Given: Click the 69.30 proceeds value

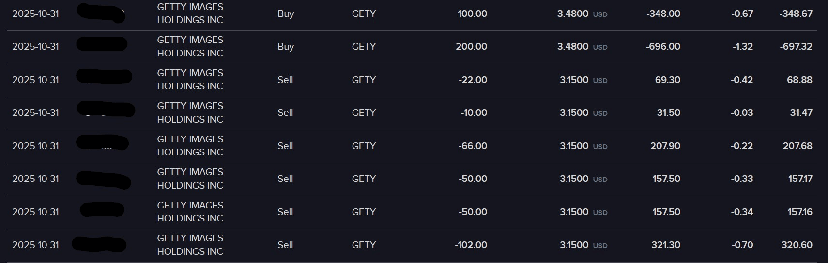Looking at the screenshot, I should click(667, 80).
